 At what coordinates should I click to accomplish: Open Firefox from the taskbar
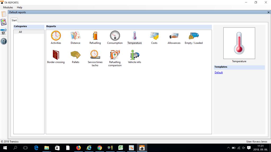[x=78, y=148]
